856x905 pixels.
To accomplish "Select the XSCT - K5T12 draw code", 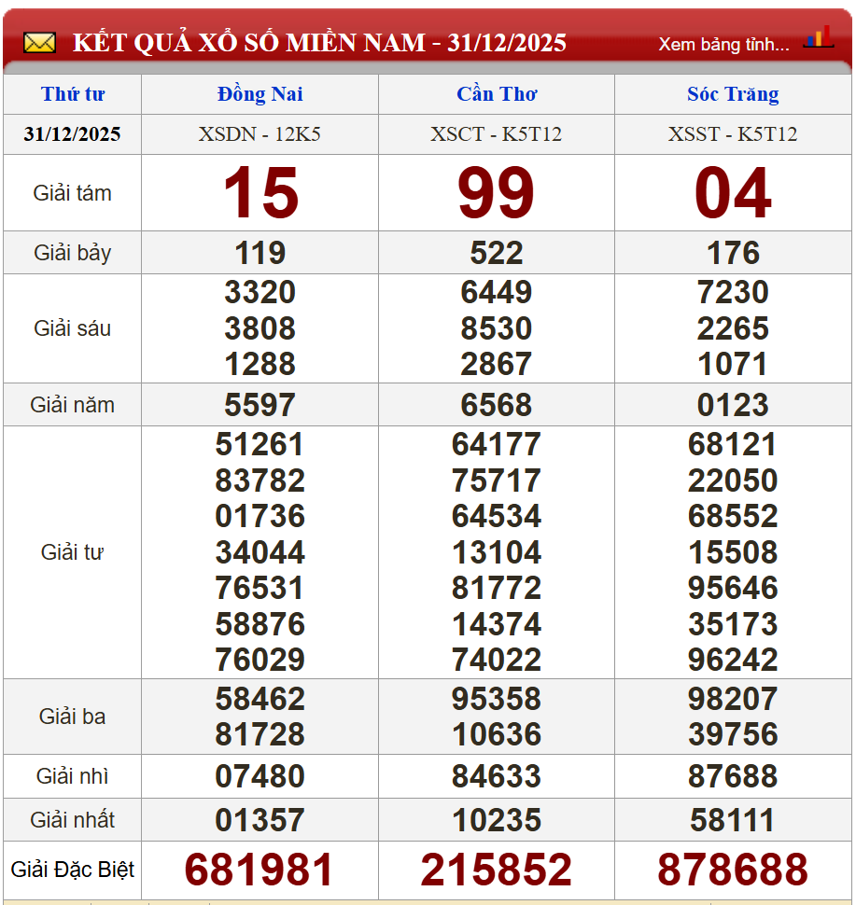I will coord(497,134).
